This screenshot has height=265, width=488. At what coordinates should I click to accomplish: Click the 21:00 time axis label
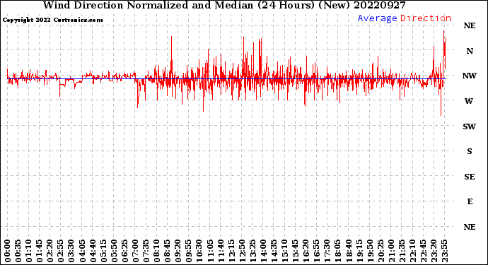click(x=391, y=251)
